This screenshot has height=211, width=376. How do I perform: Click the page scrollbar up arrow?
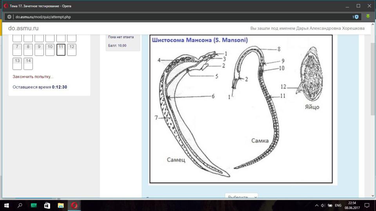click(372, 25)
